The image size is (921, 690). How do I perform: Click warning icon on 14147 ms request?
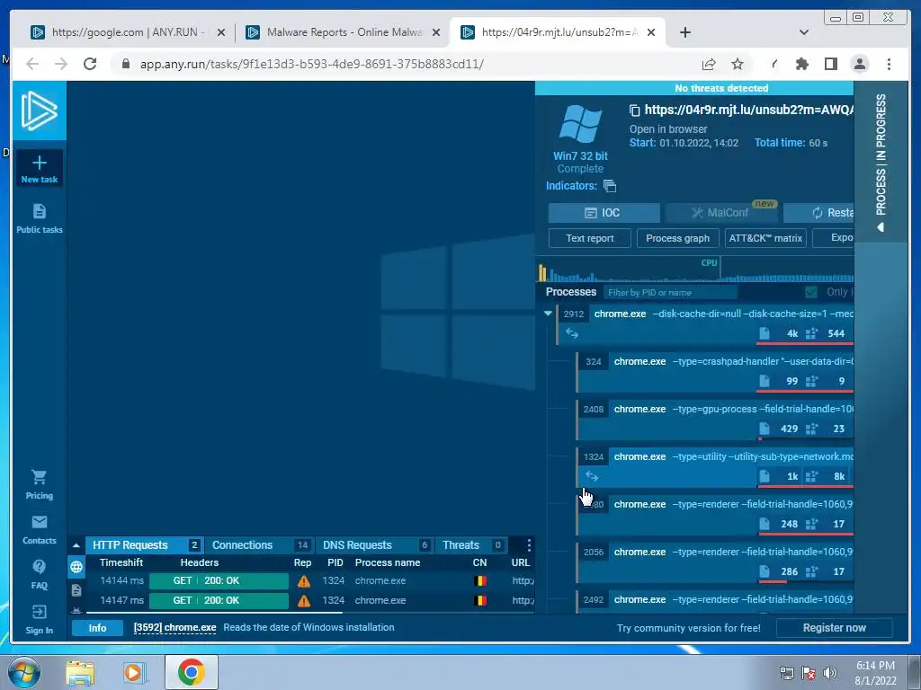pos(304,601)
